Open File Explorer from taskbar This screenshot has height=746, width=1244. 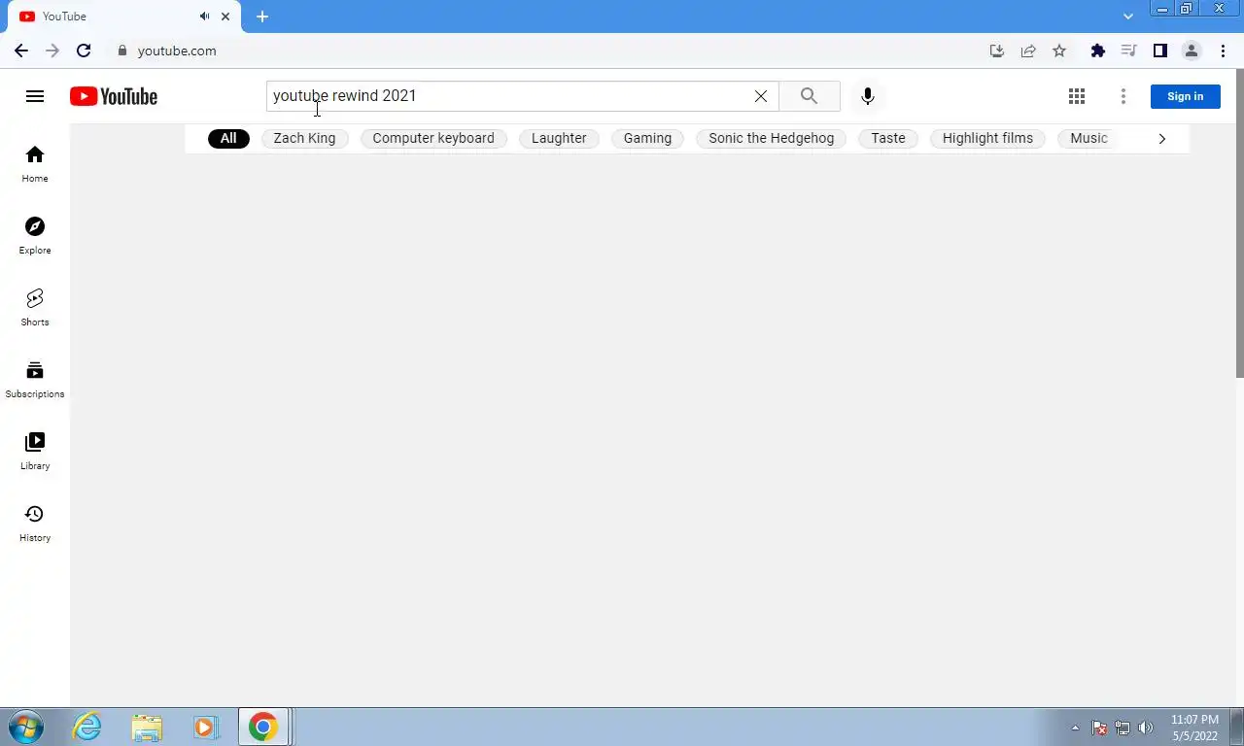pos(147,727)
